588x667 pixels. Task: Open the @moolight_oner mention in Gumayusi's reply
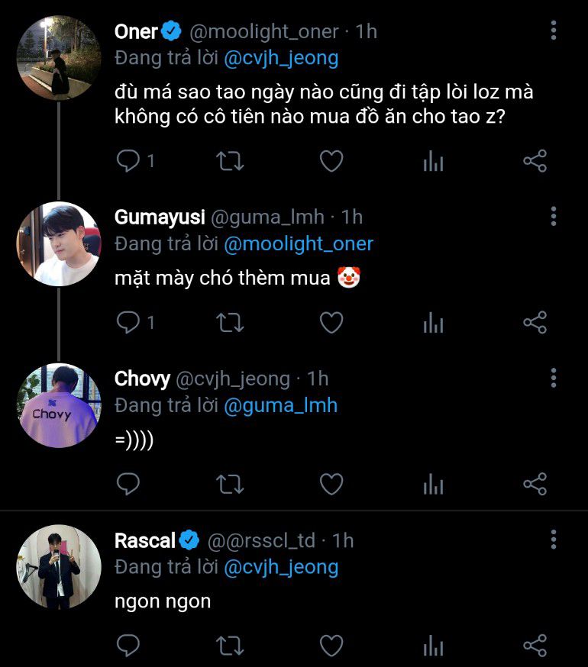298,244
